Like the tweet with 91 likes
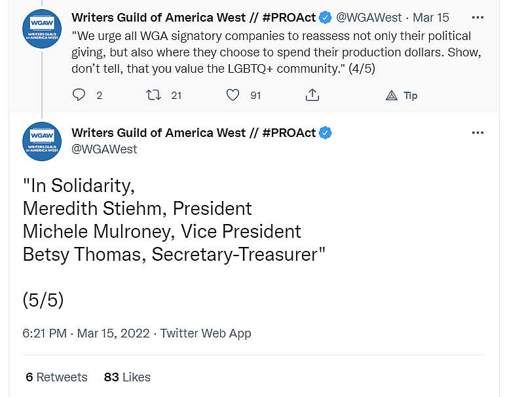This screenshot has width=505, height=397. pyautogui.click(x=233, y=96)
